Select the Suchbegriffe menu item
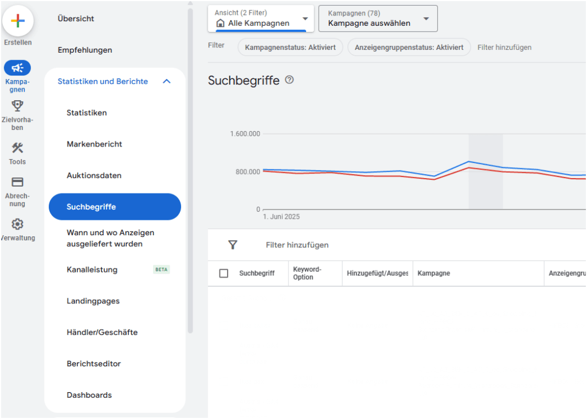 pos(115,207)
